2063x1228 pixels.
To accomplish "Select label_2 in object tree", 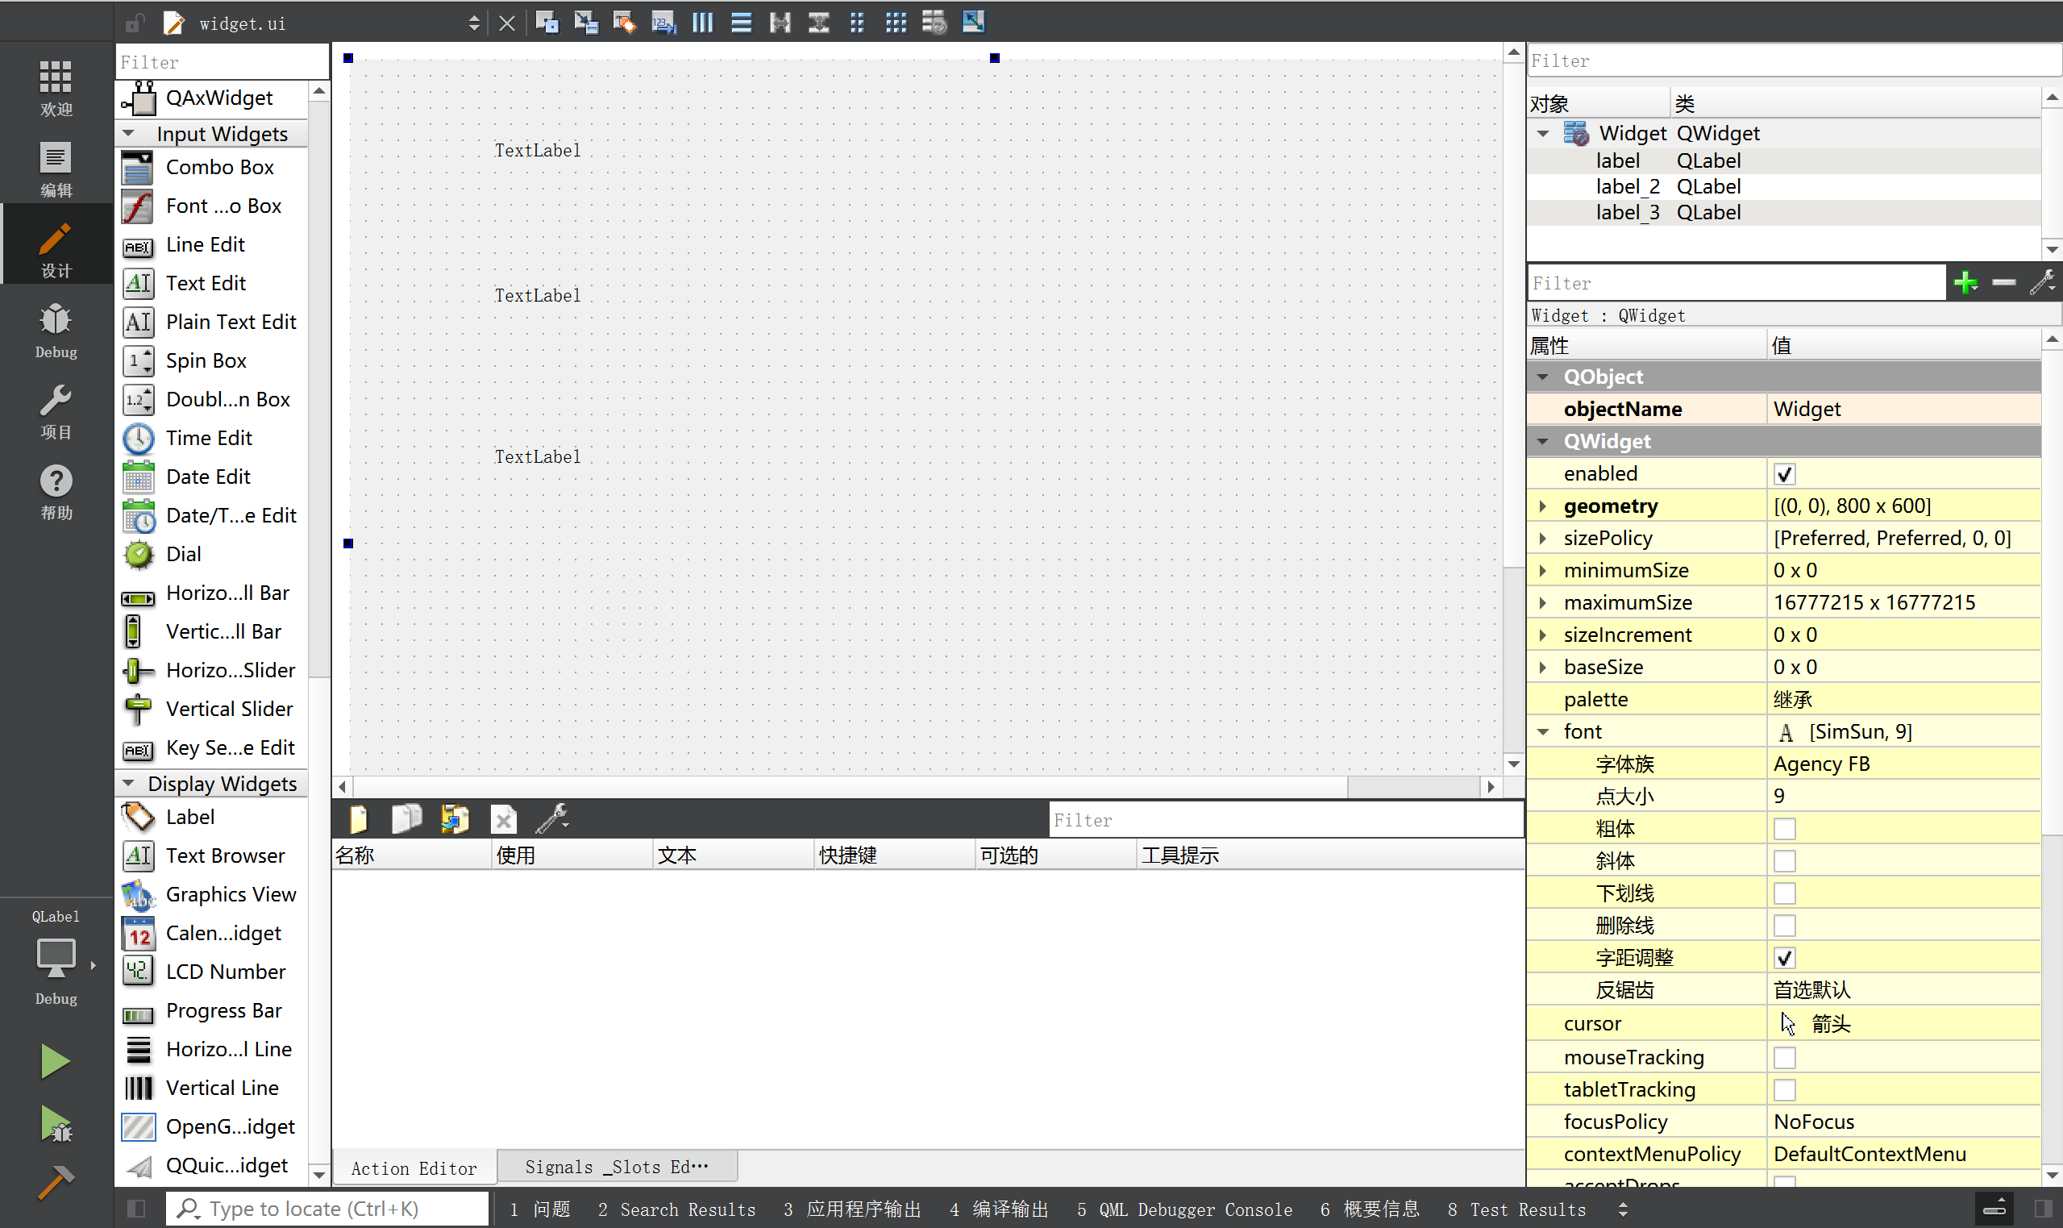I will click(1627, 187).
